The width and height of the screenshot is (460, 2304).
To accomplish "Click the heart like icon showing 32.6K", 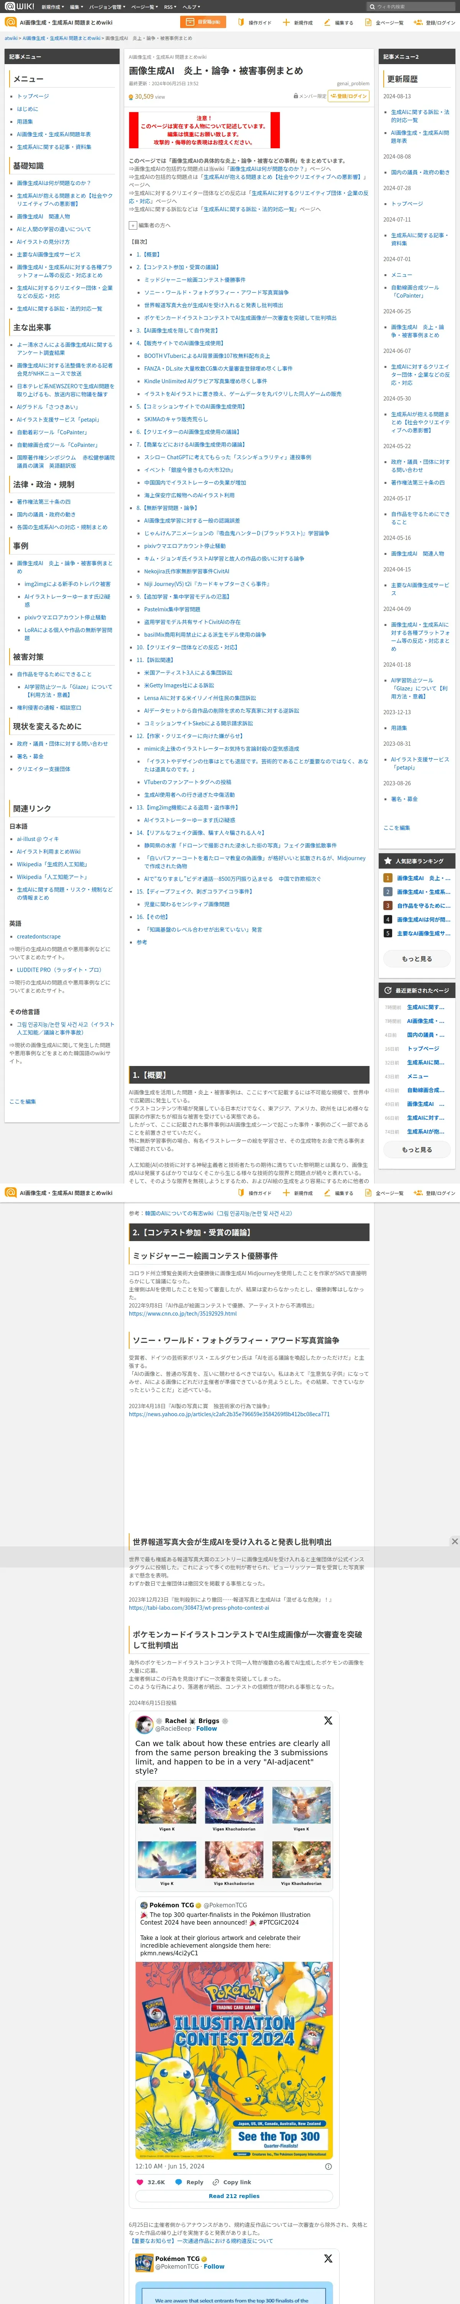I will pyautogui.click(x=140, y=2182).
